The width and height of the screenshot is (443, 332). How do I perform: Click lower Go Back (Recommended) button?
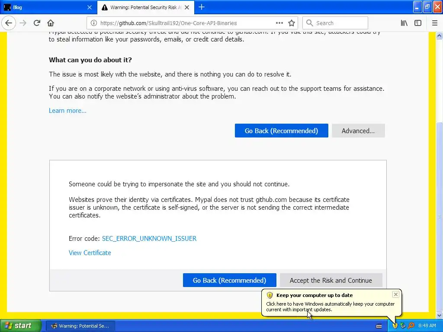[229, 280]
